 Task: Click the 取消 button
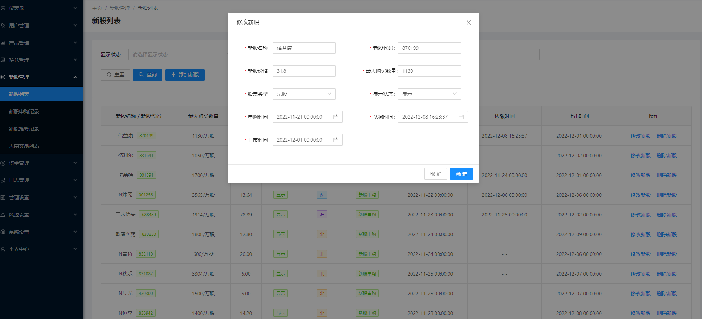click(x=435, y=174)
